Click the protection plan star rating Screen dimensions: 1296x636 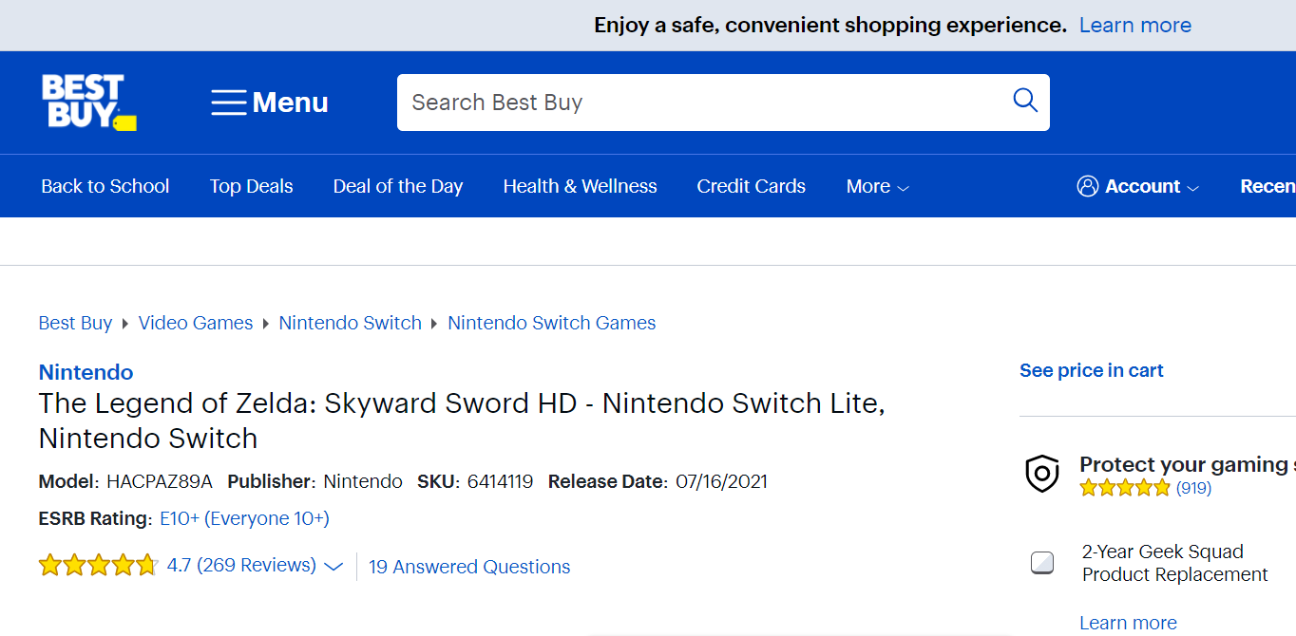pos(1125,488)
